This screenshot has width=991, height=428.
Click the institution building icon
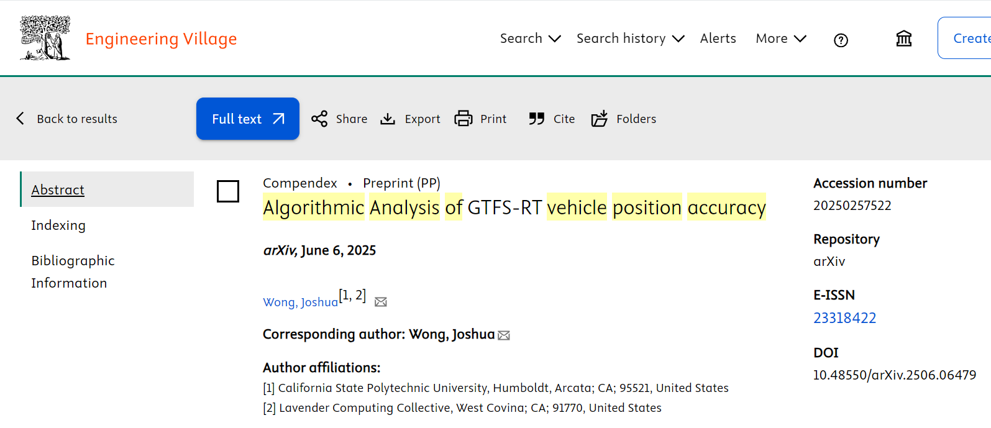[x=903, y=39]
